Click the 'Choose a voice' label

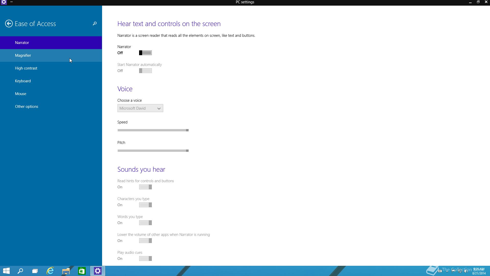point(129,100)
